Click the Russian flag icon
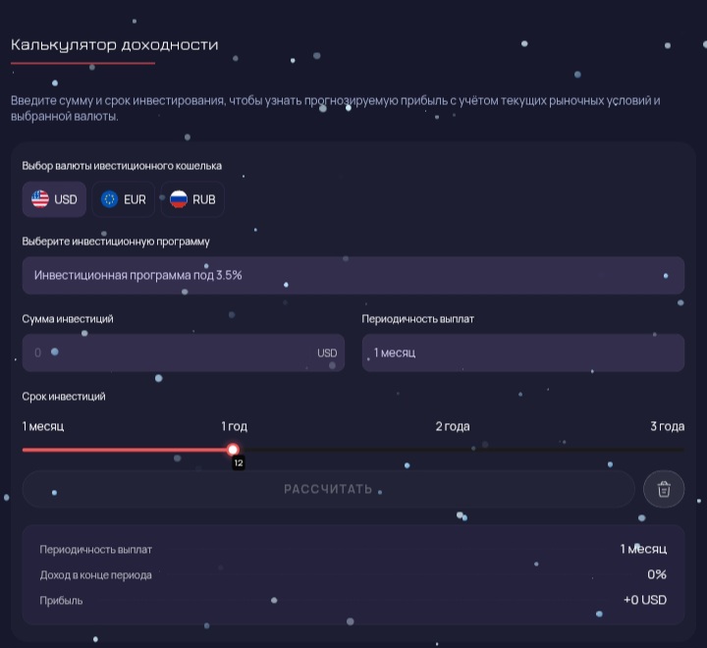 178,199
